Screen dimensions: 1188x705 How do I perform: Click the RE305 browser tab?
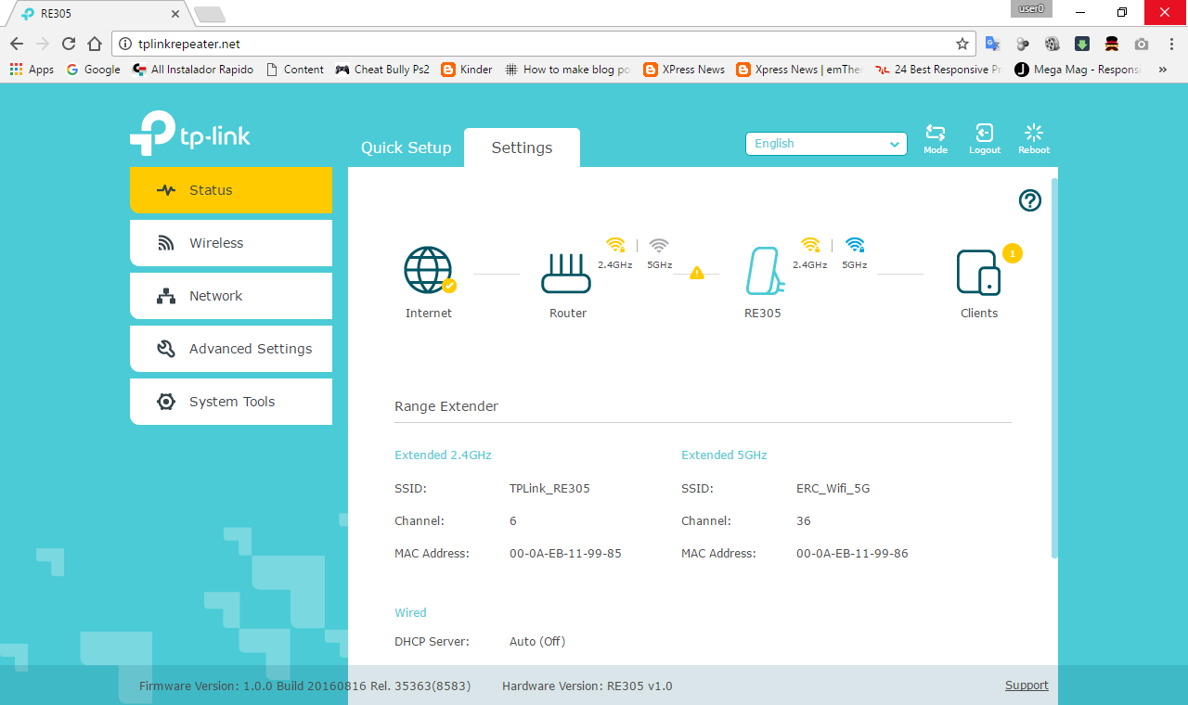pos(99,14)
